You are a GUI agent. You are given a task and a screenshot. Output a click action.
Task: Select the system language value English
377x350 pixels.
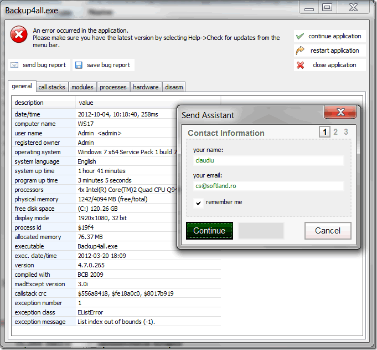[87, 161]
